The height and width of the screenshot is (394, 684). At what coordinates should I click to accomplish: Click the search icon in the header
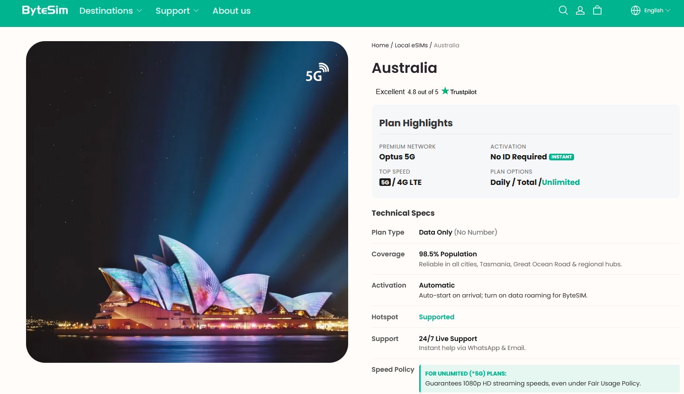(563, 10)
